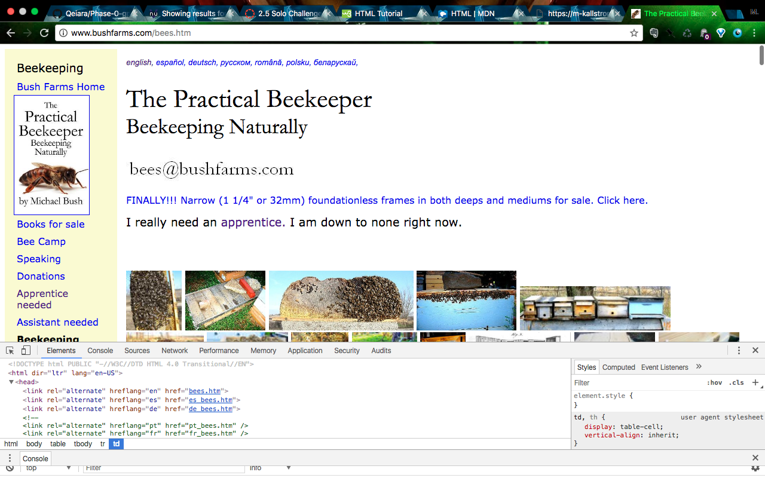The width and height of the screenshot is (765, 478).
Task: Toggle the .cls element classes button
Action: click(x=736, y=382)
